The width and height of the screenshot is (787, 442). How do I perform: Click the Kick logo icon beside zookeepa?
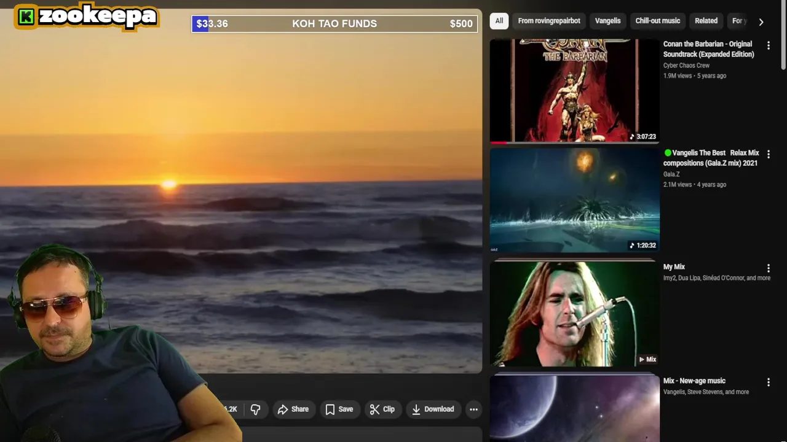26,17
